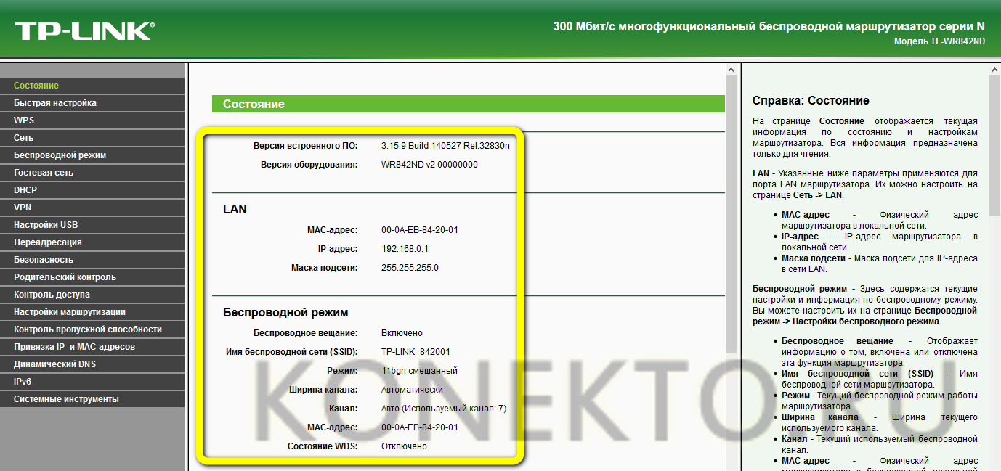Click the Справка: Состояние help title
The image size is (1001, 471).
811,101
